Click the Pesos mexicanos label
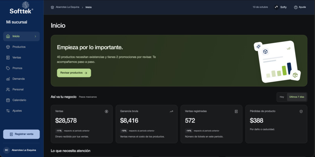The width and height of the screenshot is (315, 157). click(88, 97)
